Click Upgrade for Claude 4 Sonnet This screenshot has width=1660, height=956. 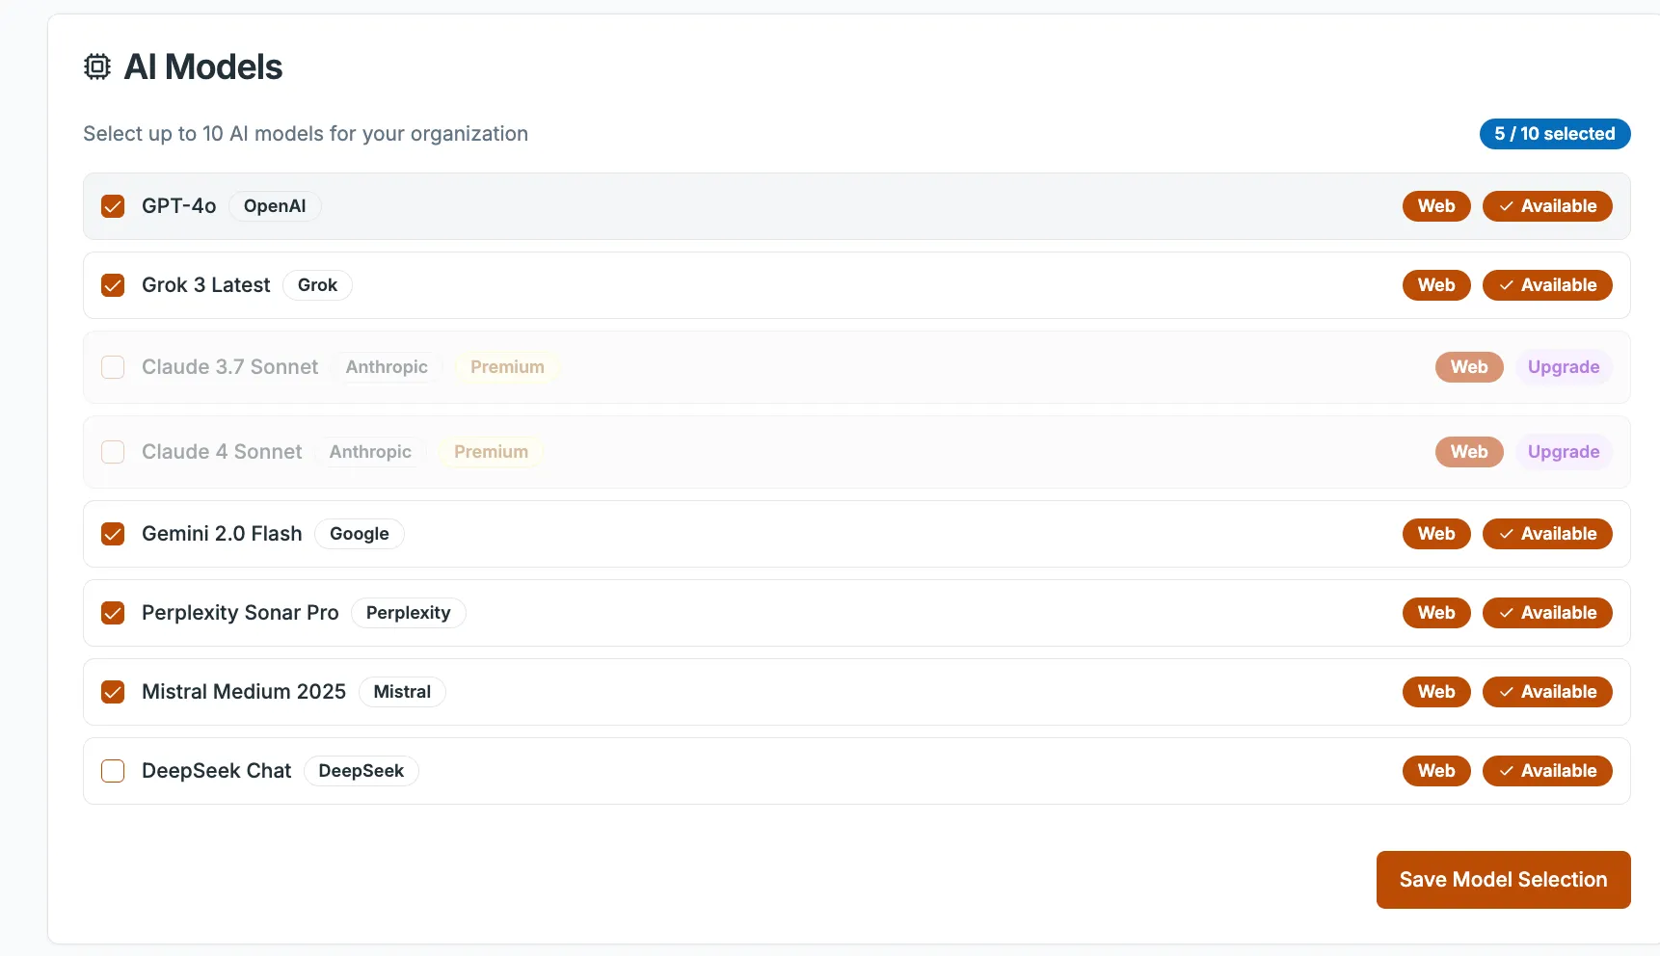(x=1563, y=452)
